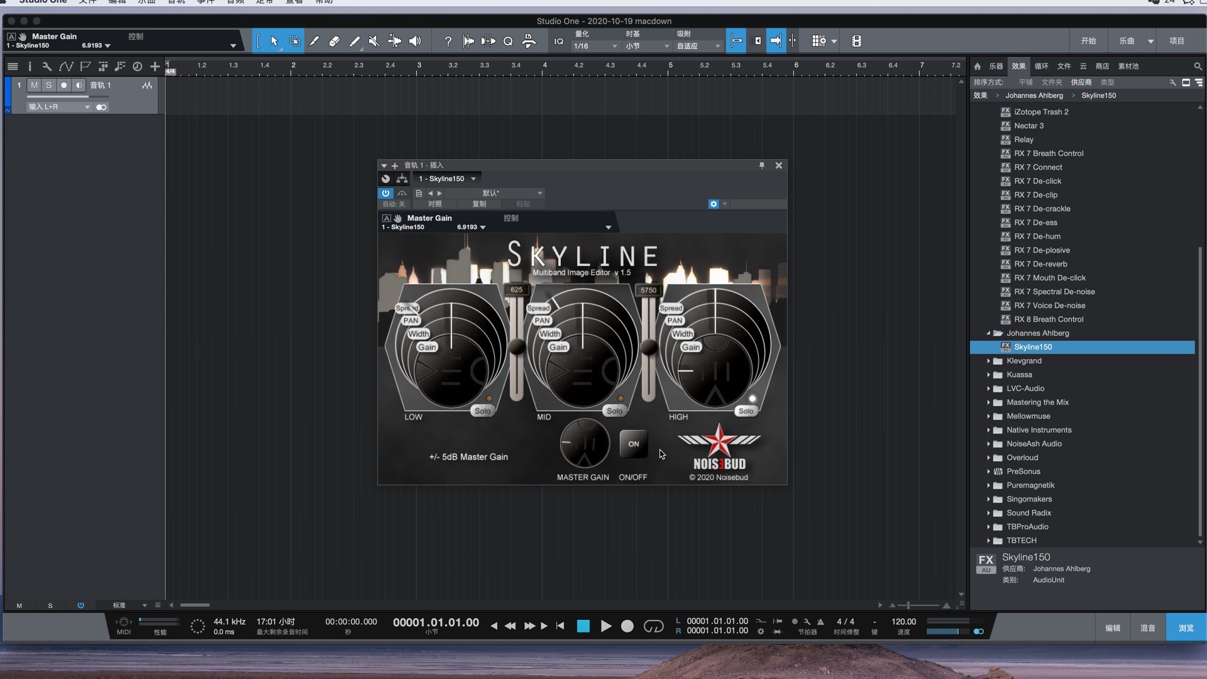Open plugin settings gear icon
This screenshot has height=679, width=1207.
coord(714,204)
